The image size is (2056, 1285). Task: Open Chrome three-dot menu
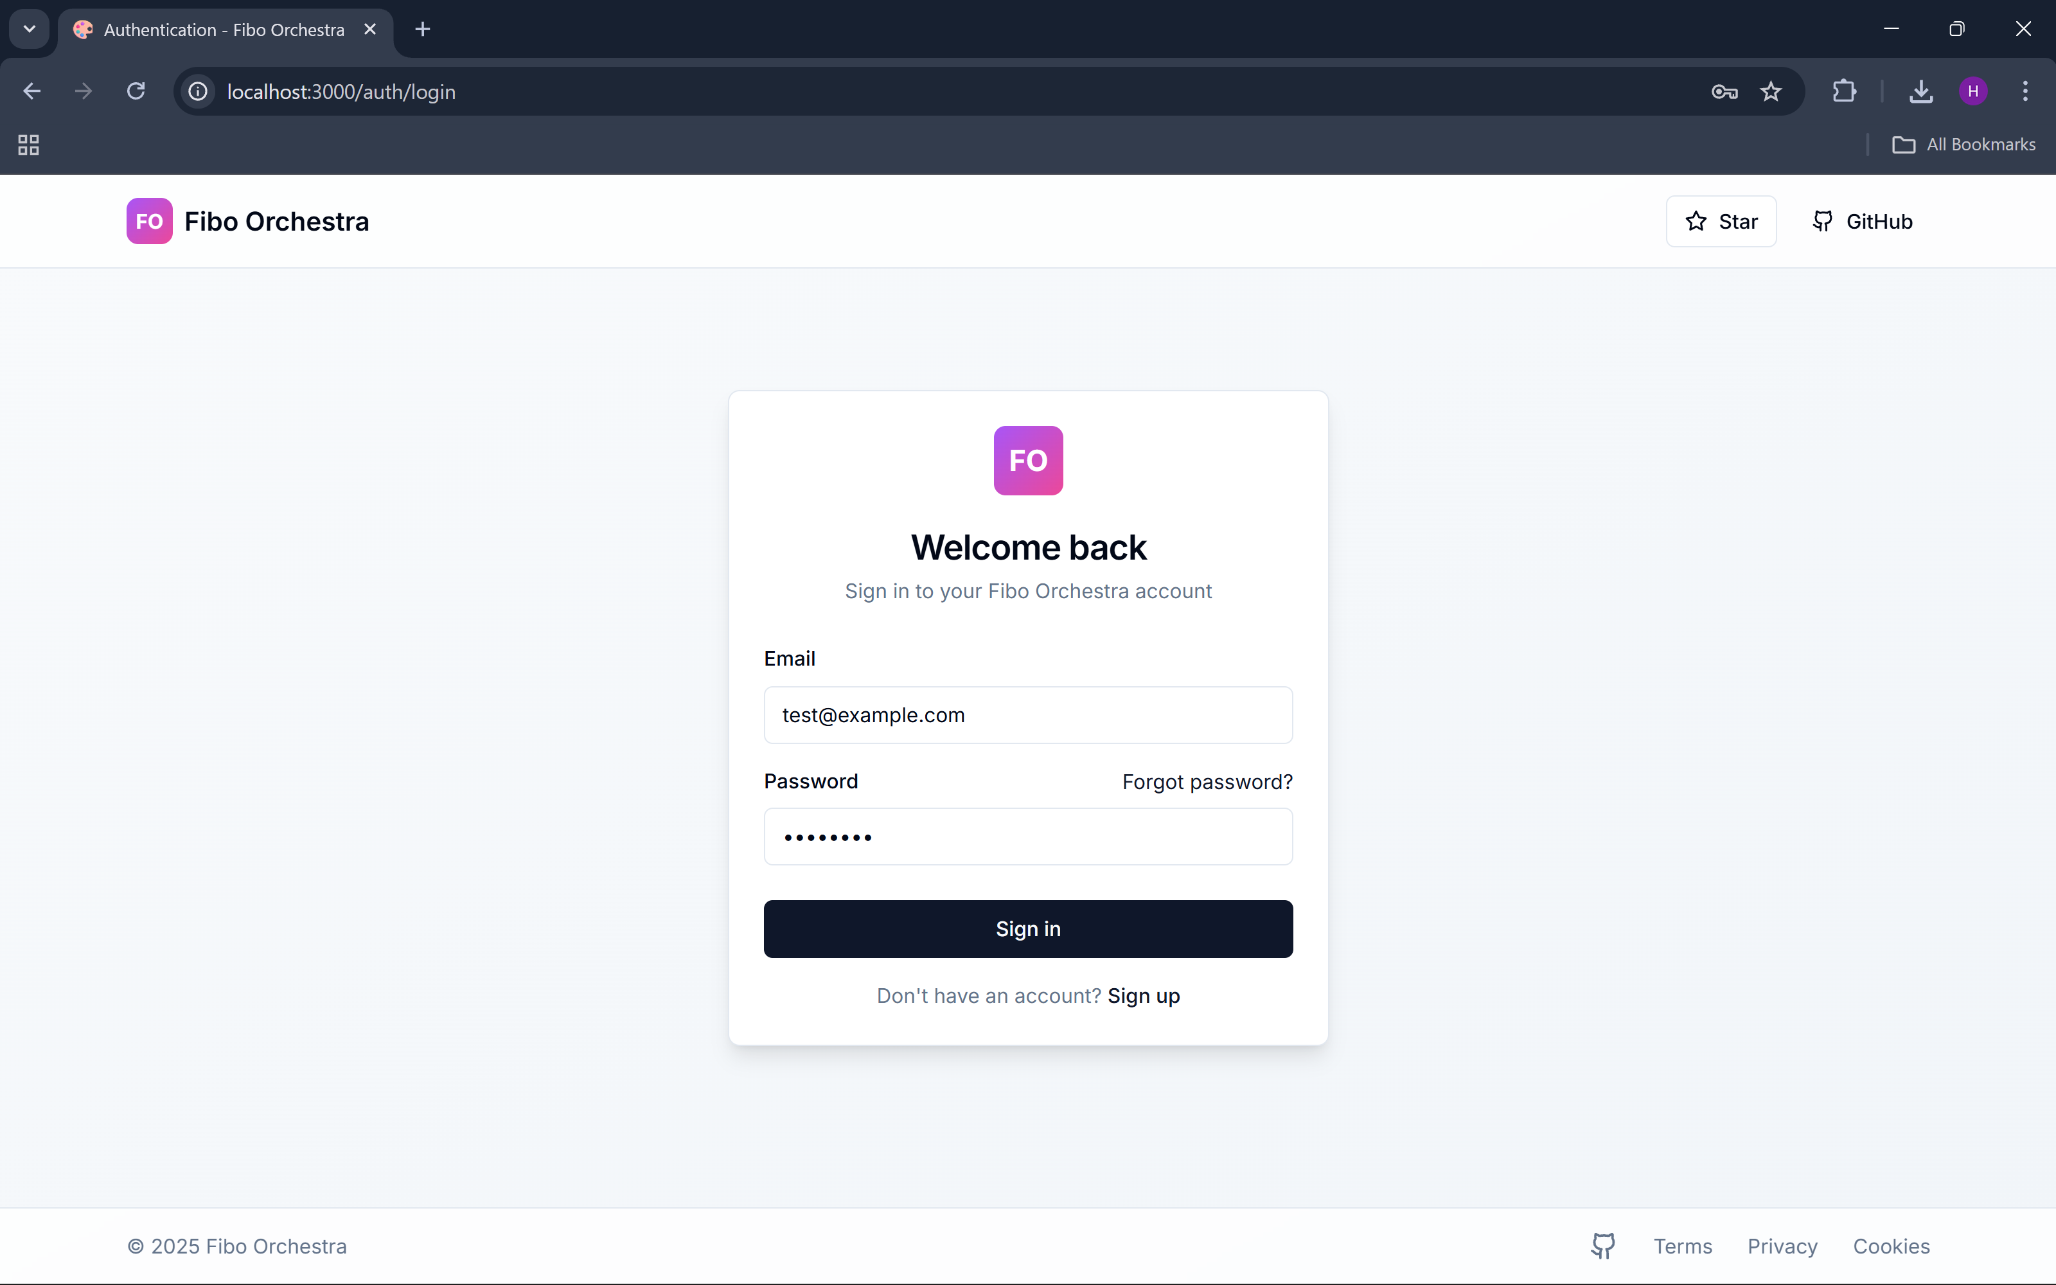coord(2025,91)
